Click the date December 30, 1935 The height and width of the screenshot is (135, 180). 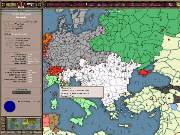[112, 5]
